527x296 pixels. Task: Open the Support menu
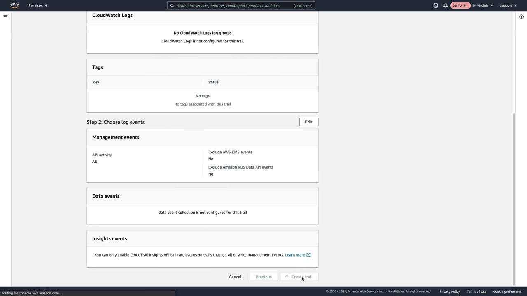(x=508, y=6)
